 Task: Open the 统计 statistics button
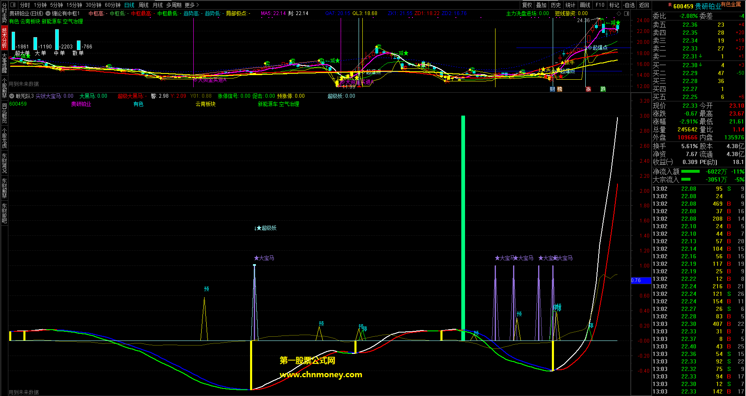pyautogui.click(x=570, y=5)
